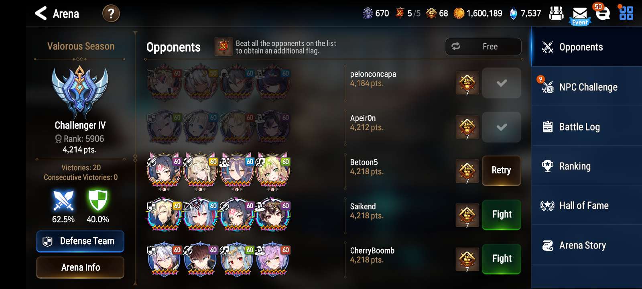The image size is (642, 289).
Task: Go back using the Arena arrow
Action: coord(41,13)
